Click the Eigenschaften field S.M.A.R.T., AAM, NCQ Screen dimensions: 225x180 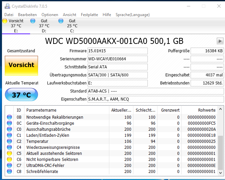[156, 99]
